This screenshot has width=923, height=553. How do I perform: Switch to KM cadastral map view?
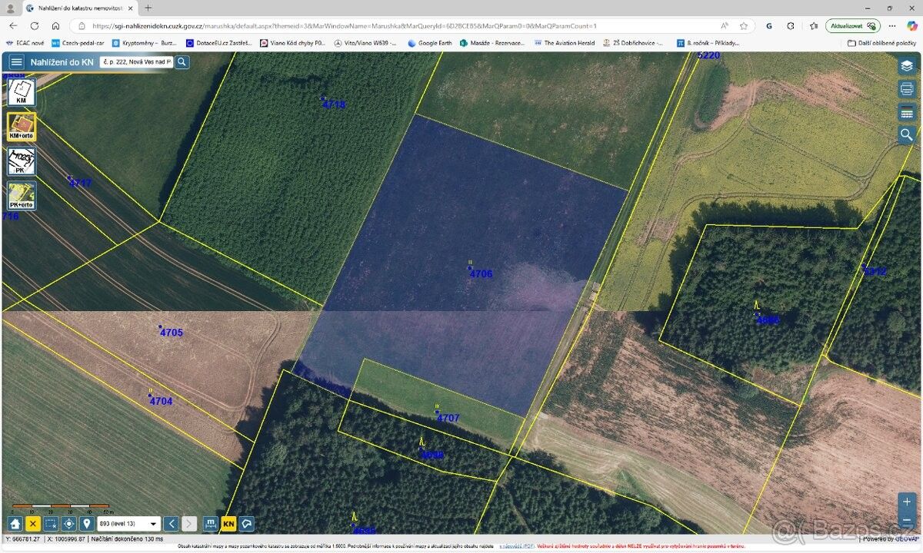tap(22, 92)
